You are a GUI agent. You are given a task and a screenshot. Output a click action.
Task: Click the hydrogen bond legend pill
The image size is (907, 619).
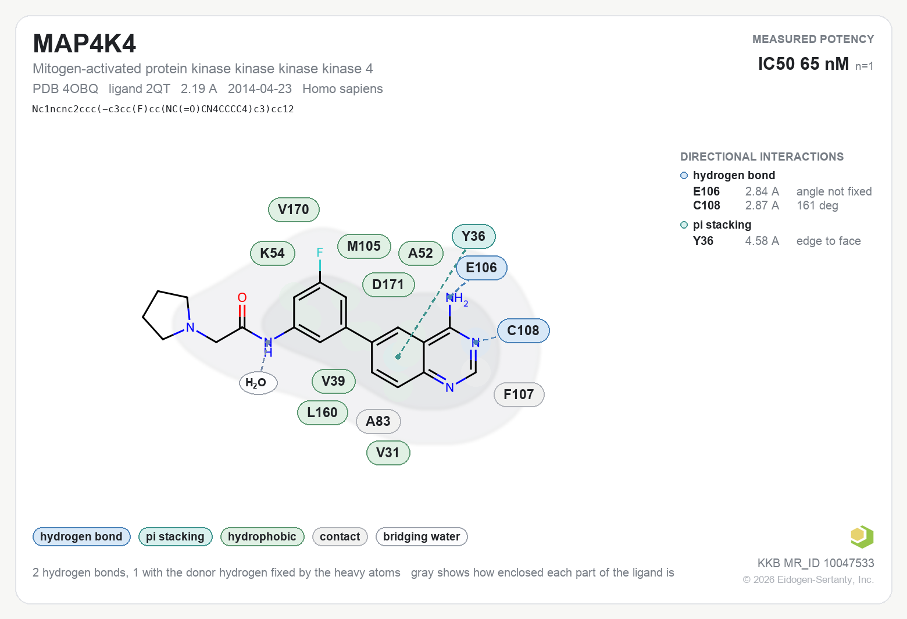pyautogui.click(x=81, y=536)
